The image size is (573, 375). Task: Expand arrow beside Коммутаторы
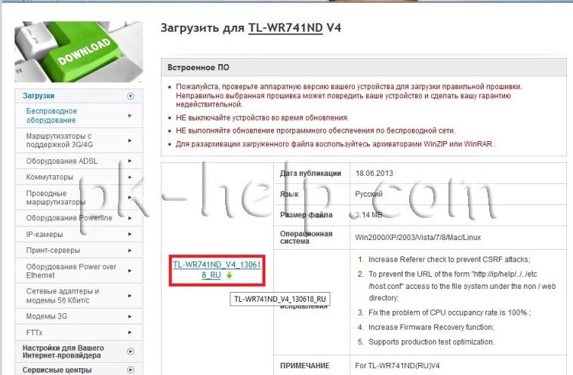click(x=130, y=177)
